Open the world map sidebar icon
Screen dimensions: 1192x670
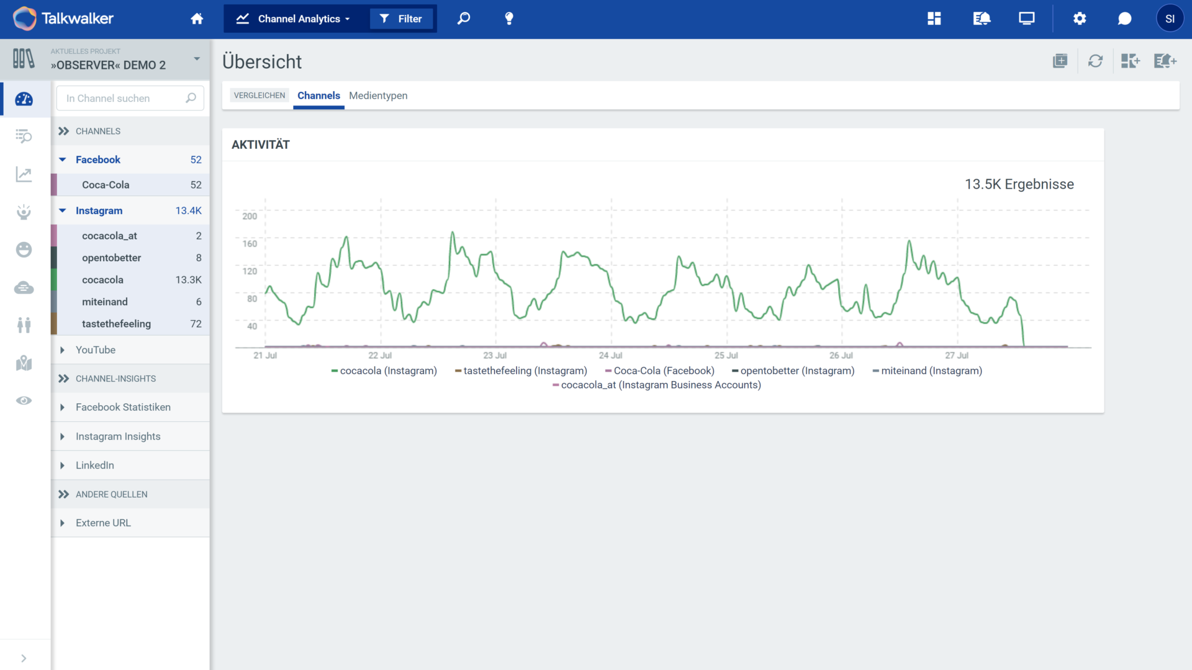(x=24, y=363)
